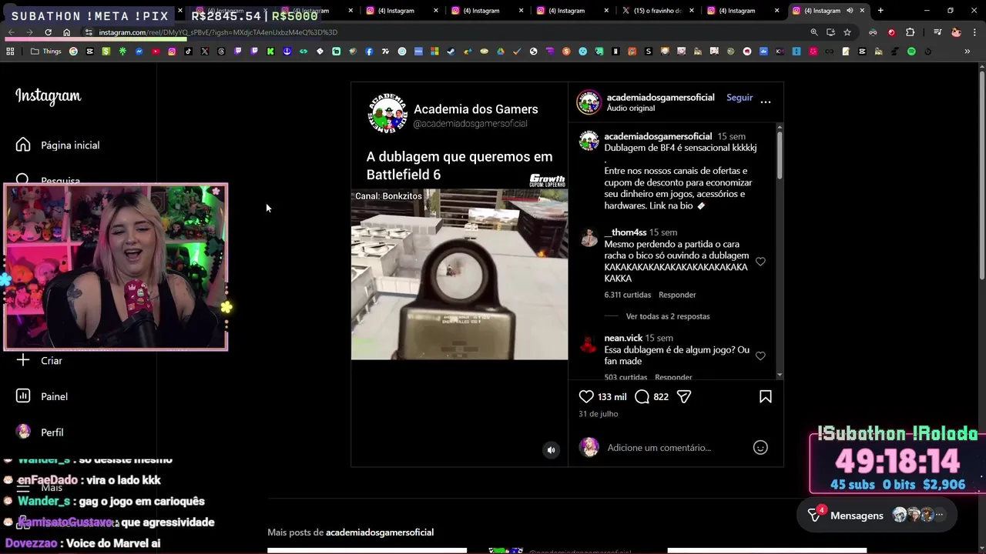Open academiadosgamersoficial link in Mais posts
This screenshot has height=554, width=986.
380,532
